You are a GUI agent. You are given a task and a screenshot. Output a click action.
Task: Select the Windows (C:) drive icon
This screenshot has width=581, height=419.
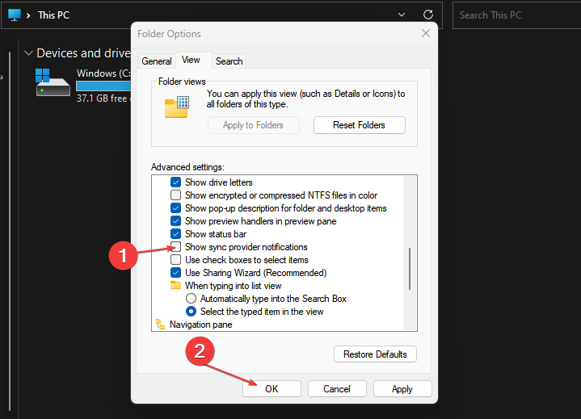click(53, 82)
